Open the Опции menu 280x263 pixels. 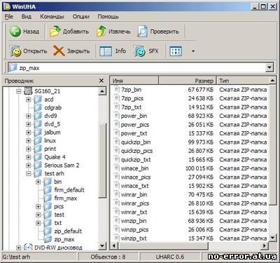(81, 17)
